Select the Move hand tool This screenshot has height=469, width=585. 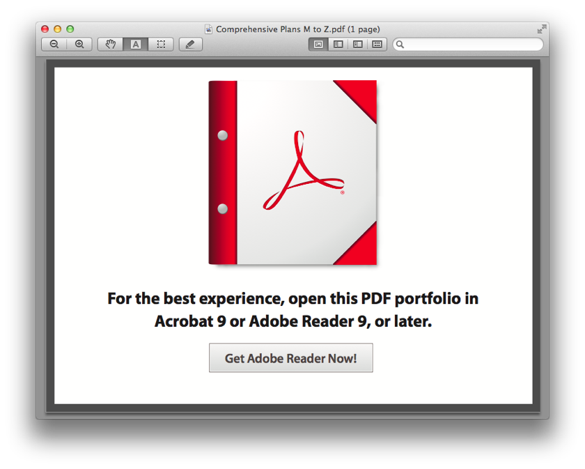pos(110,44)
